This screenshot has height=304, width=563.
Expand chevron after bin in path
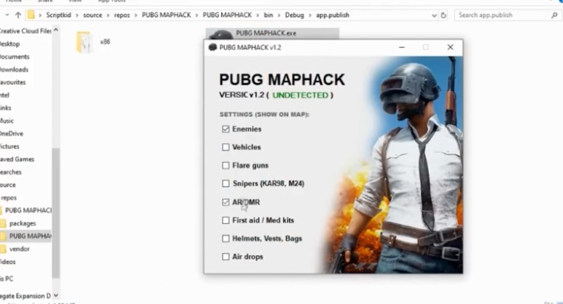click(x=279, y=15)
